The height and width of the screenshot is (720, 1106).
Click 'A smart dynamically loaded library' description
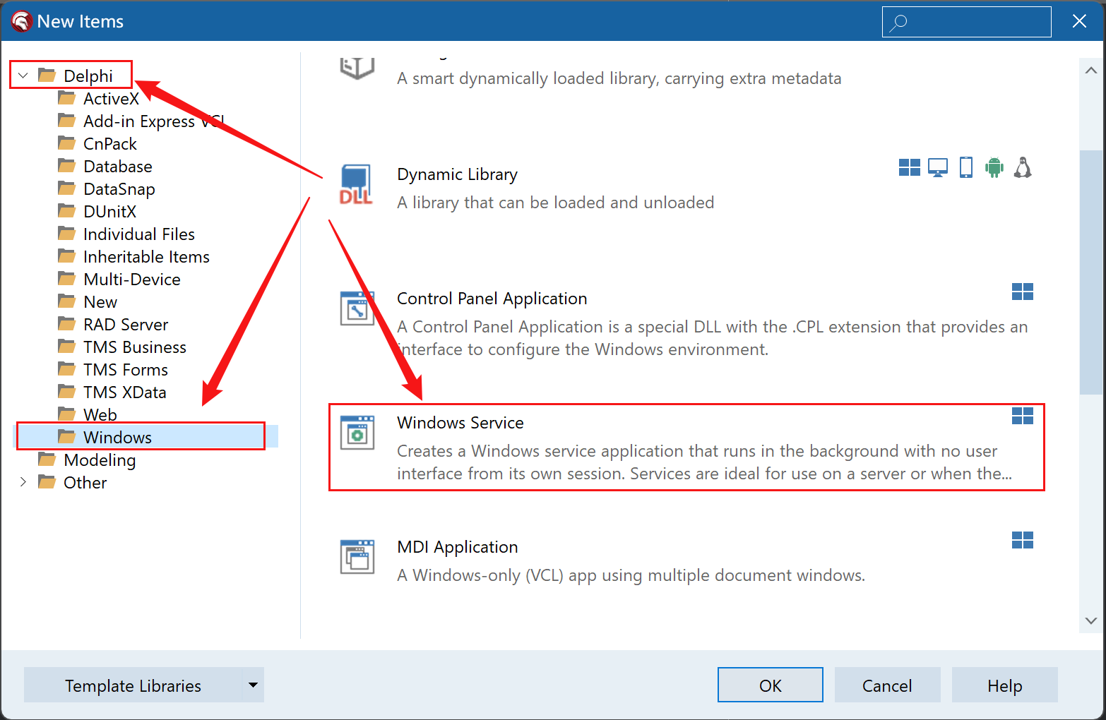(x=619, y=78)
